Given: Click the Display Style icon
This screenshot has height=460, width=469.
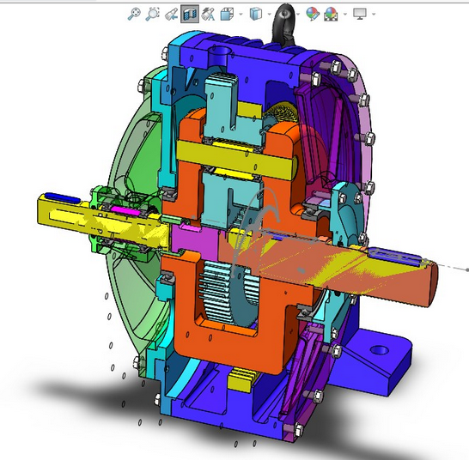Looking at the screenshot, I should pos(256,14).
